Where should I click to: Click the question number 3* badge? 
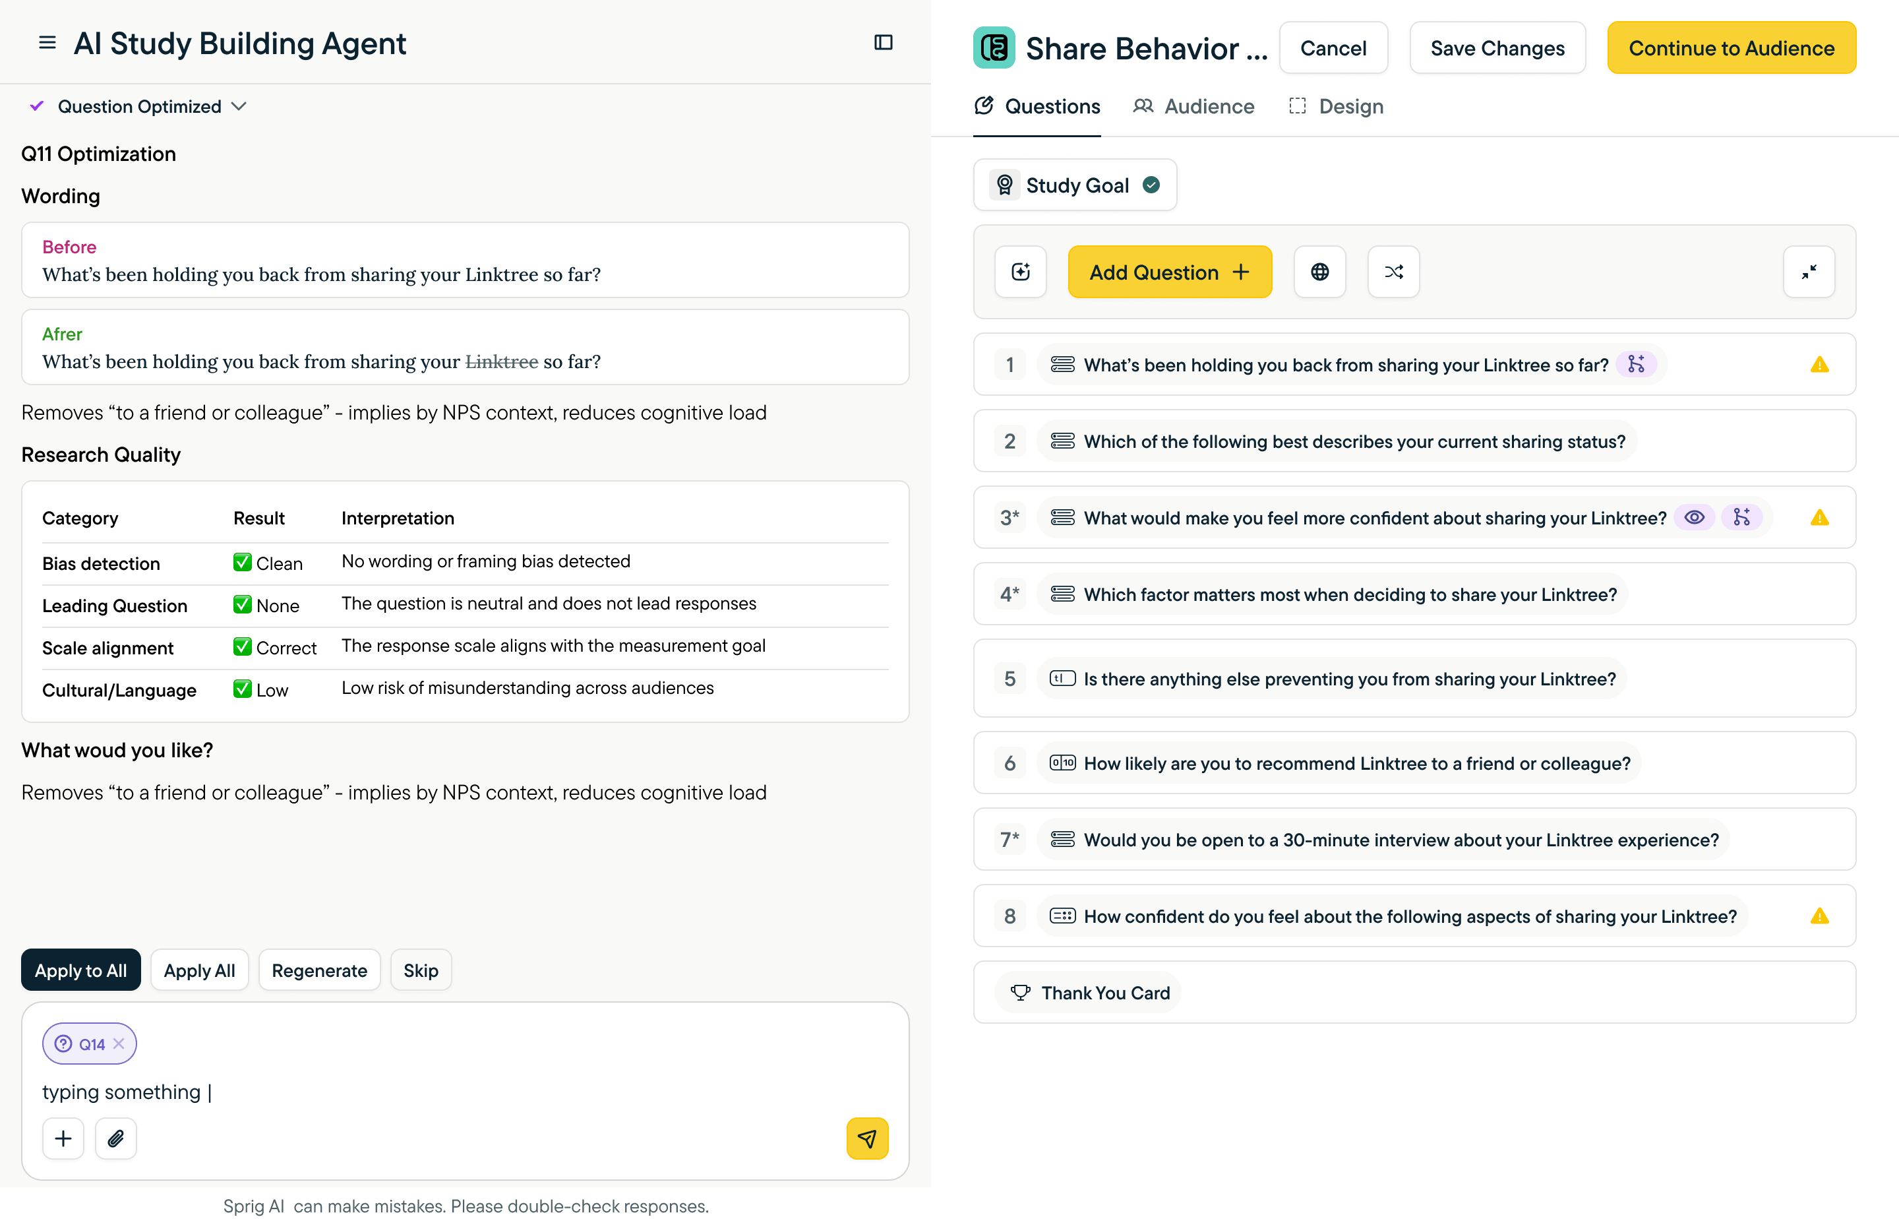pyautogui.click(x=1010, y=517)
